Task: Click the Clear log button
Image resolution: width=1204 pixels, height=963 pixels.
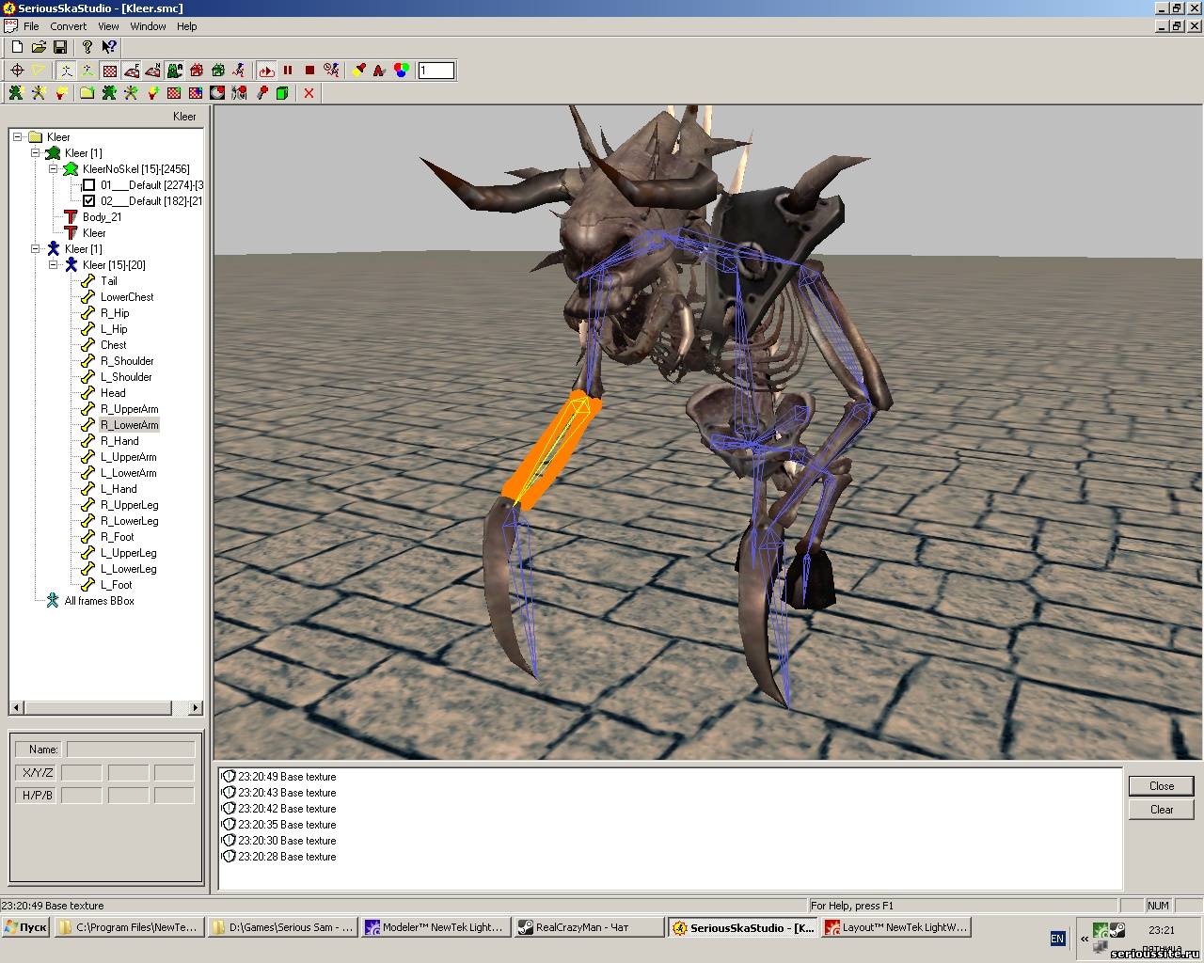Action: coord(1162,810)
